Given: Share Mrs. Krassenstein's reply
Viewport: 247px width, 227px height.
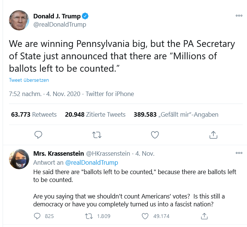Looking at the screenshot, I should pos(204,216).
